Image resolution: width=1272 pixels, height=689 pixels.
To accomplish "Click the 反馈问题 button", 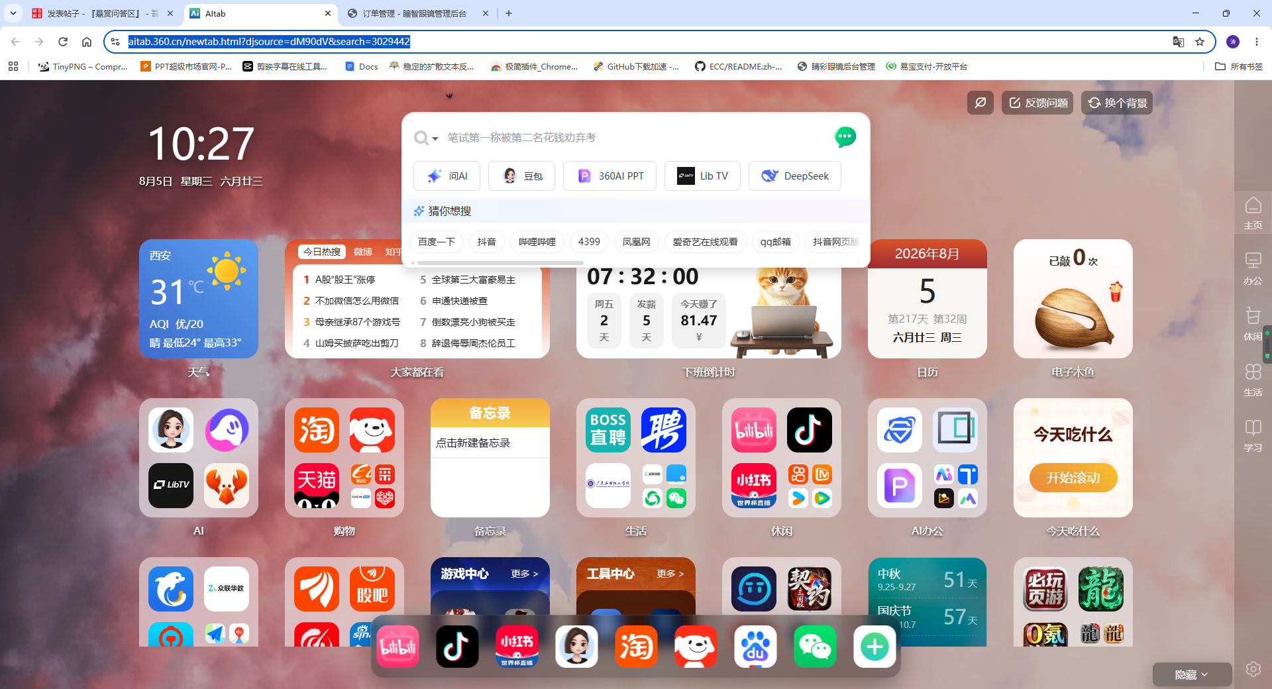I will [1037, 103].
